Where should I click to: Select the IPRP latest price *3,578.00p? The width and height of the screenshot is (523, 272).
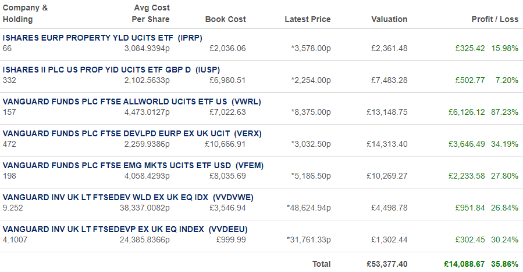pyautogui.click(x=311, y=49)
